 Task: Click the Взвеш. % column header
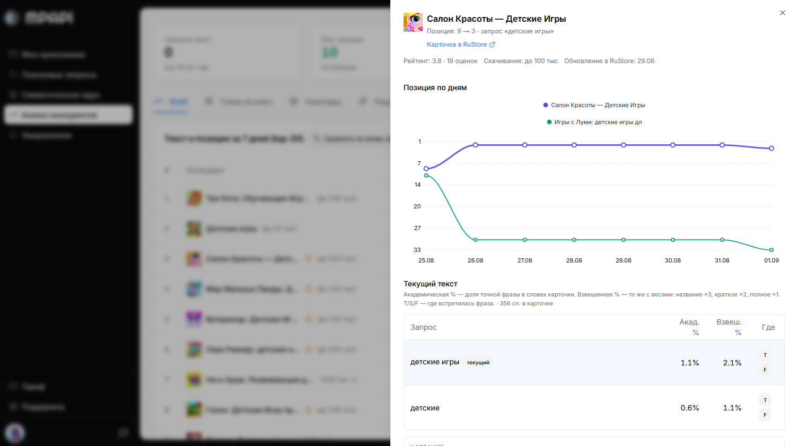730,327
